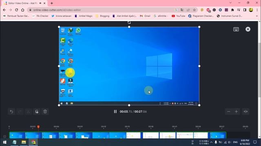Open File Explorer from taskbar
Viewport: 261px width, 146px height.
pos(24,142)
